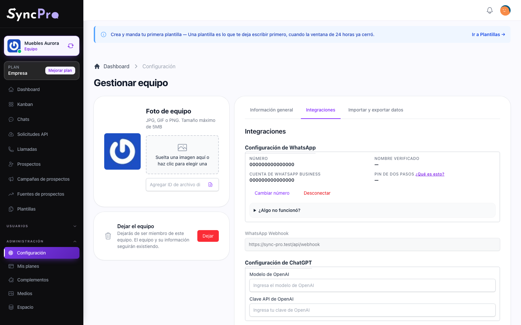Click Mejorar plan button
The height and width of the screenshot is (325, 521).
pos(60,71)
